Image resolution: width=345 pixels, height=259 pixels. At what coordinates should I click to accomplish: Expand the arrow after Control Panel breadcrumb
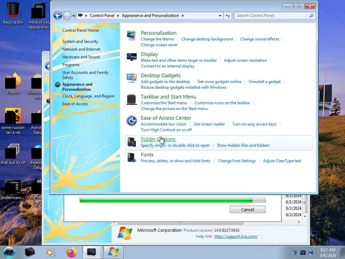(118, 16)
